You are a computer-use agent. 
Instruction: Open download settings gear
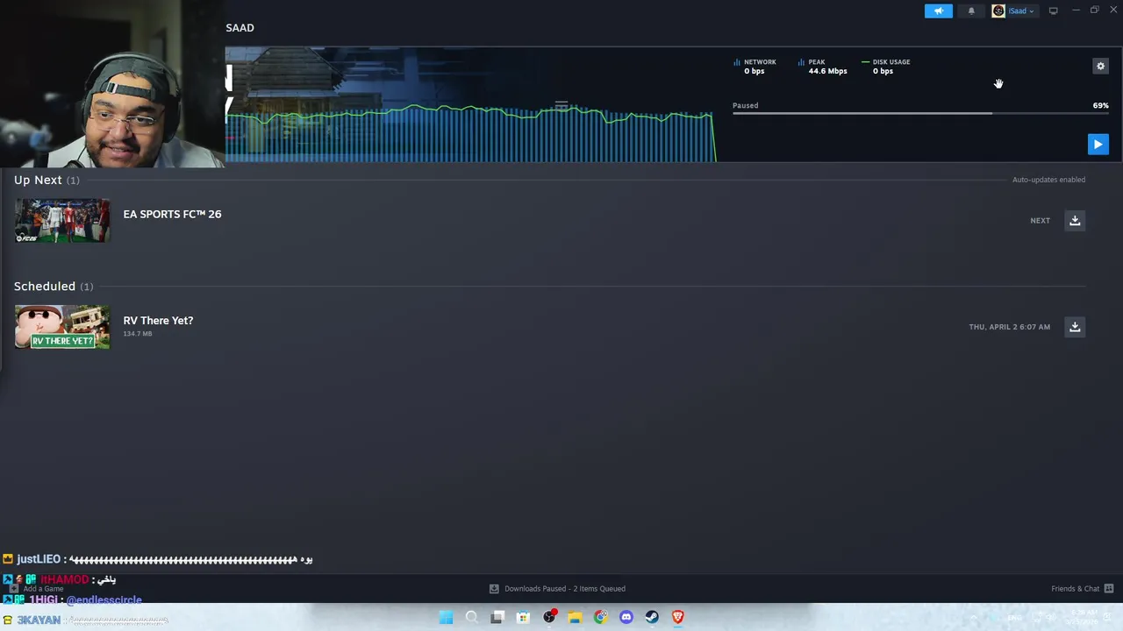click(x=1100, y=66)
